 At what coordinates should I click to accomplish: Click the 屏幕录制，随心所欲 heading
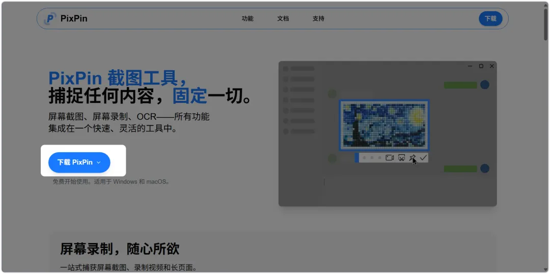(x=120, y=249)
